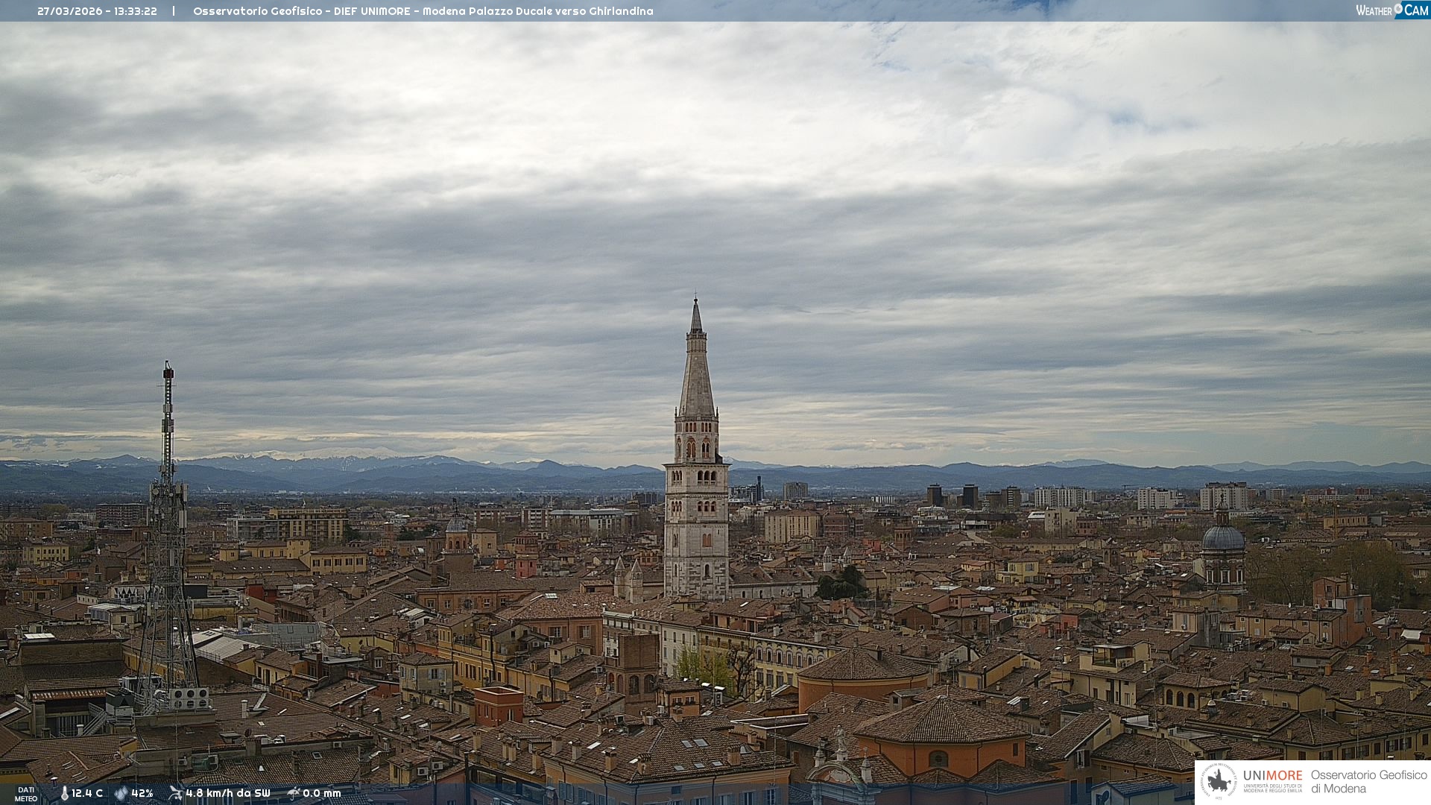Image resolution: width=1431 pixels, height=805 pixels.
Task: Click the 4.8 km/h da SW wind reading
Action: pos(228,793)
